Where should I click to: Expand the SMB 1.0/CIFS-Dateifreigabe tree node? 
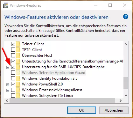8,67
